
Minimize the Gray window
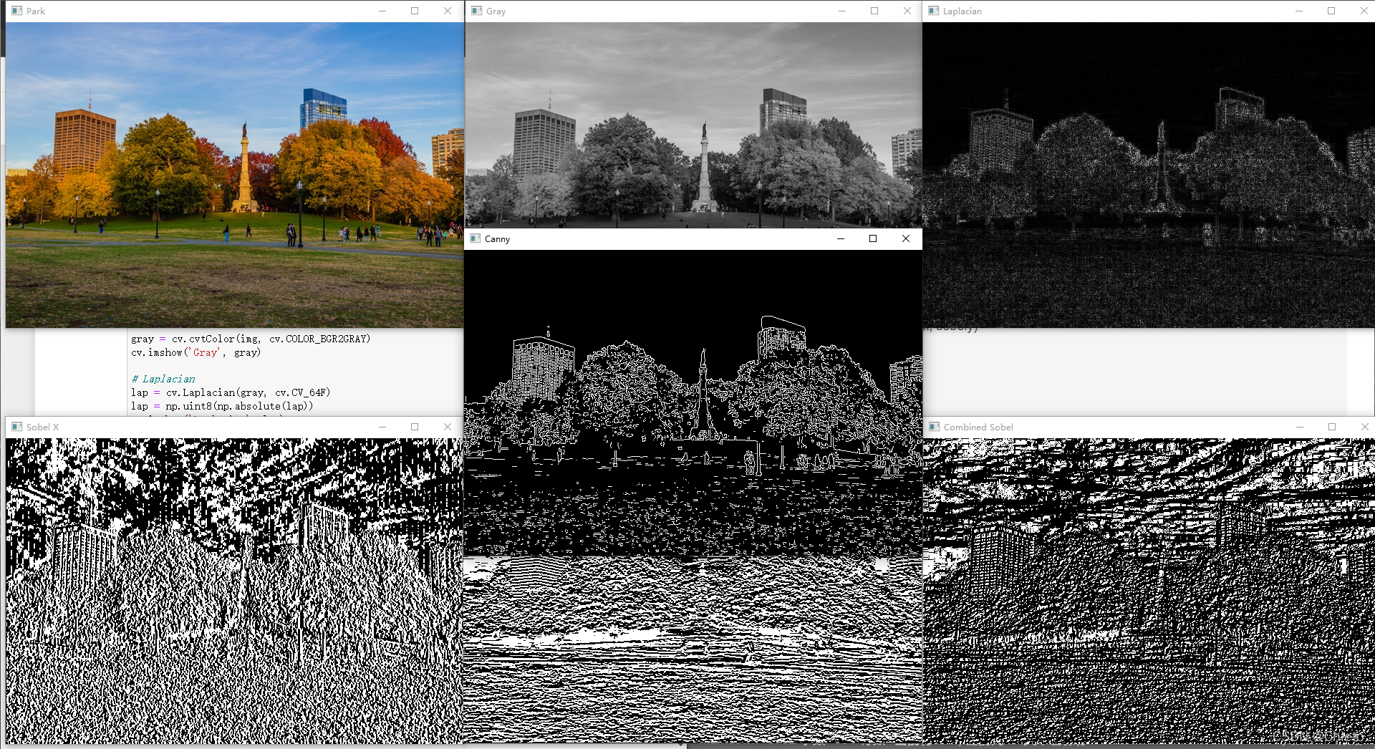[x=842, y=11]
